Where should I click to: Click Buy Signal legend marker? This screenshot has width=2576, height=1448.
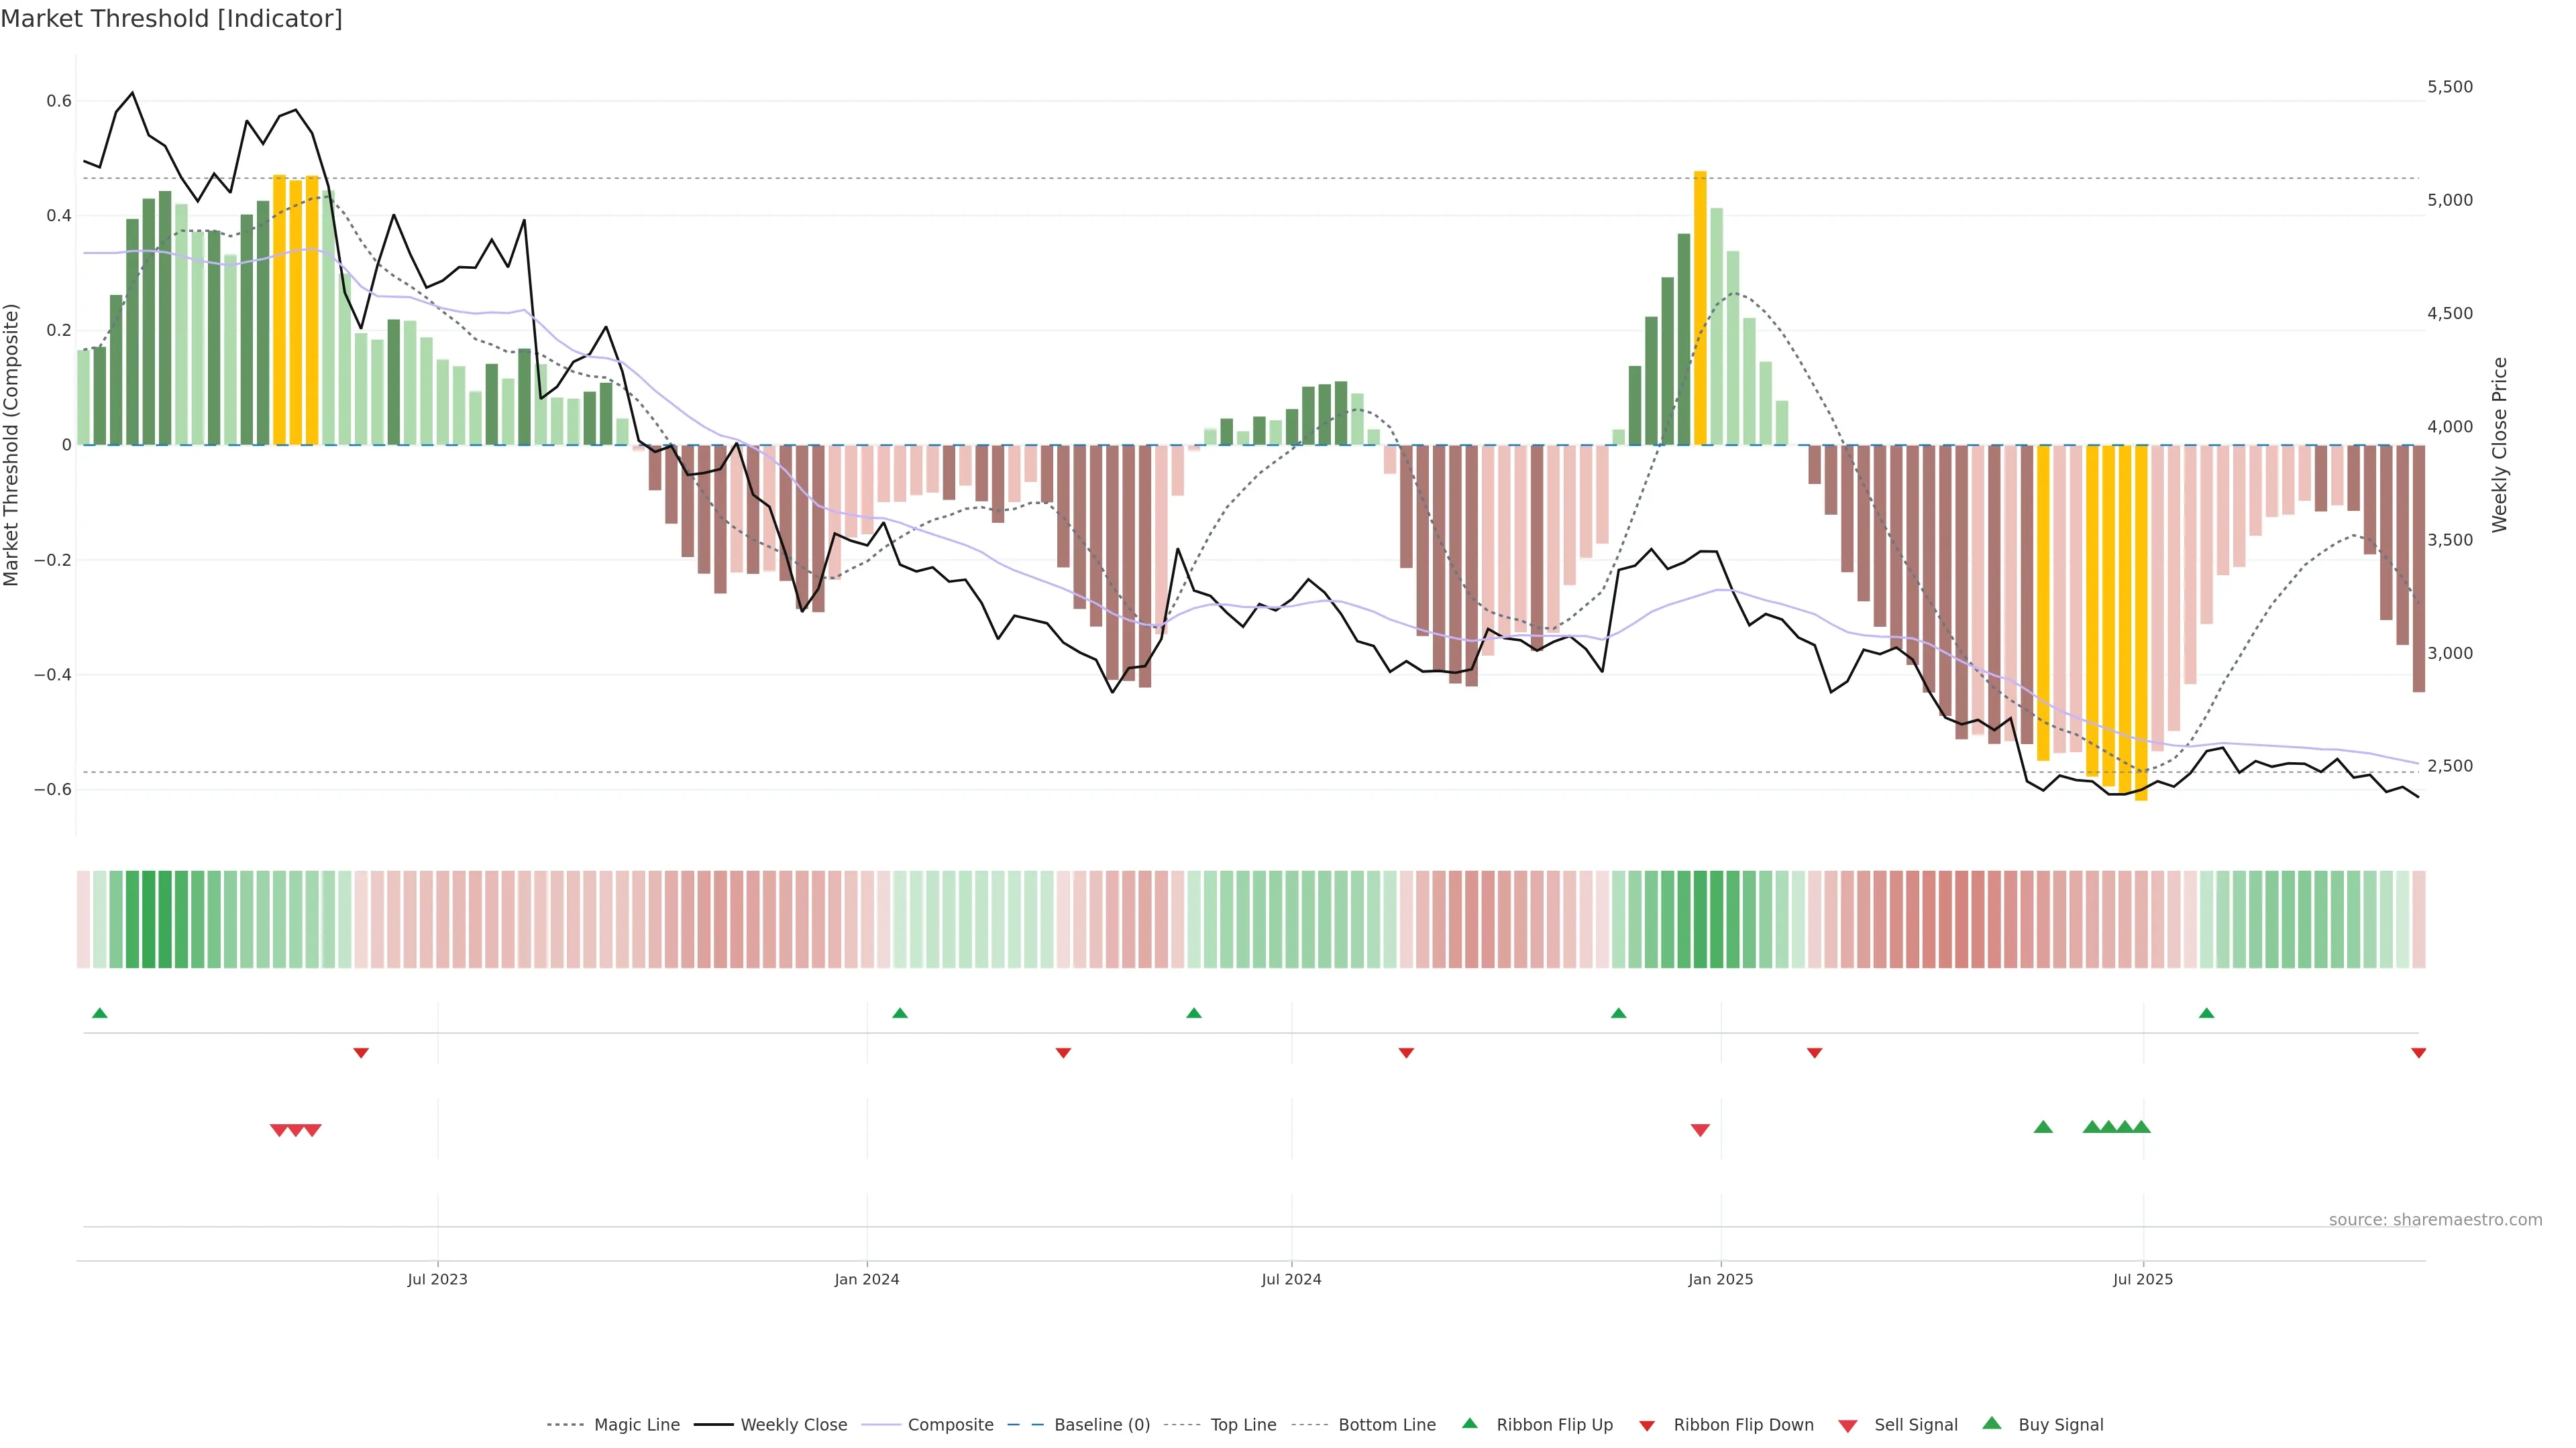1991,1424
